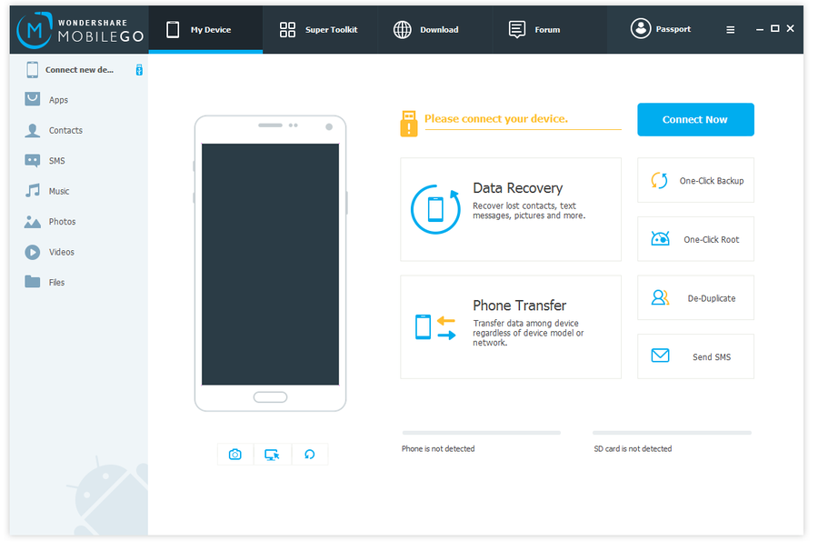The image size is (818, 551).
Task: Open the Phone Transfer tool
Action: click(510, 326)
